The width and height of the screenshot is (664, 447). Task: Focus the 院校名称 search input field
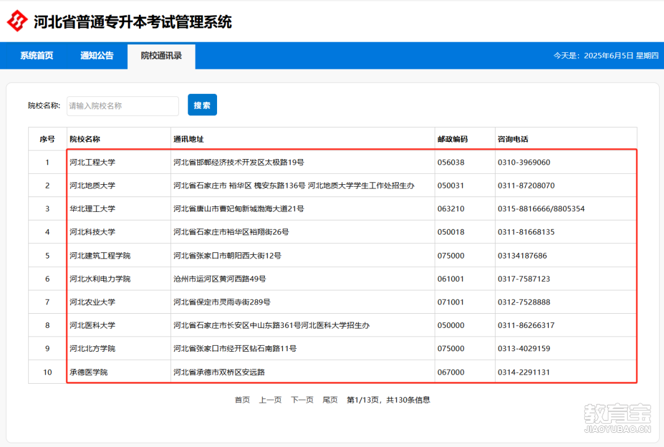click(x=123, y=106)
